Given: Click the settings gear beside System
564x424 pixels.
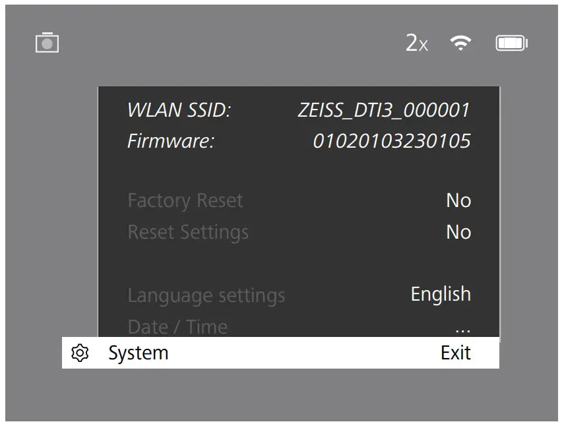Looking at the screenshot, I should coord(79,353).
